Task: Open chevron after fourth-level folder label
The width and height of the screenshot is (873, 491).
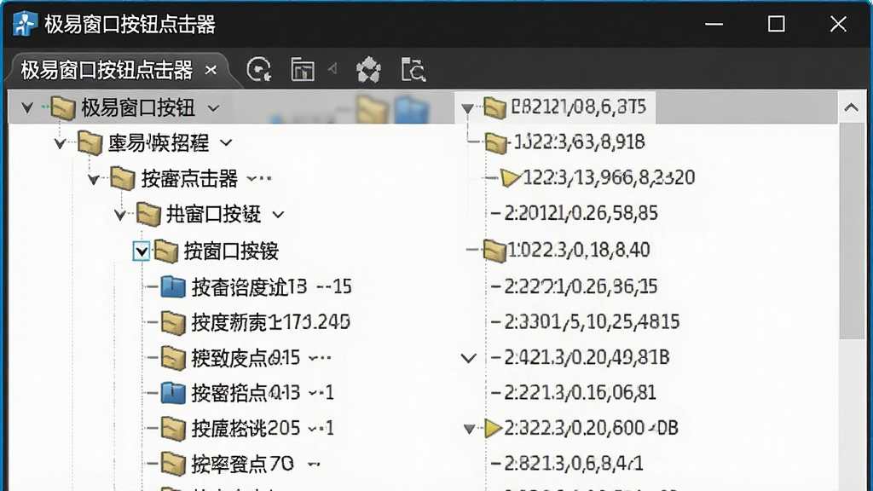Action: [279, 215]
